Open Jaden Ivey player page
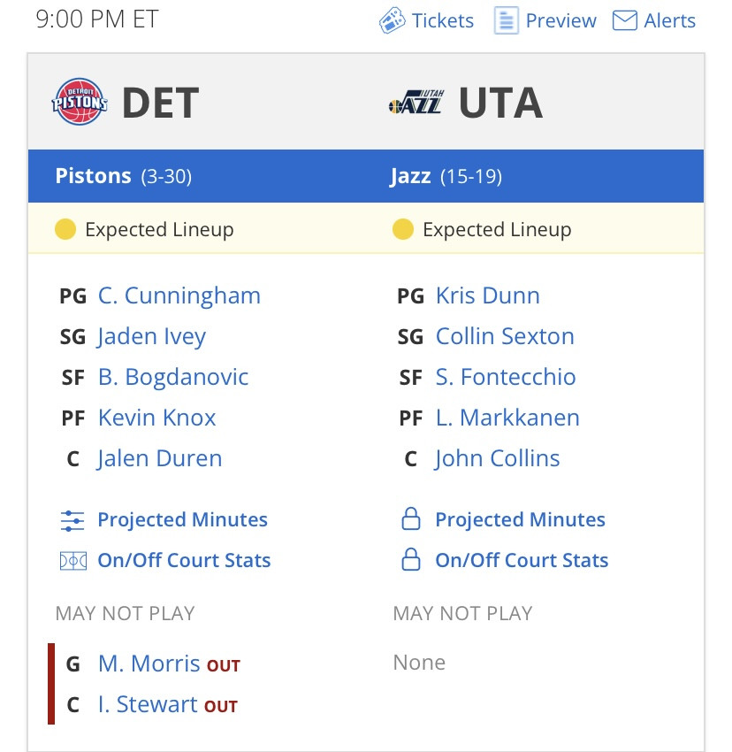732x752 pixels. 151,337
